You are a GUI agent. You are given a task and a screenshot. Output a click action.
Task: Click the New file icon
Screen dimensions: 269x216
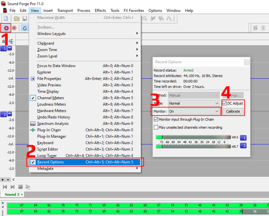pos(6,18)
